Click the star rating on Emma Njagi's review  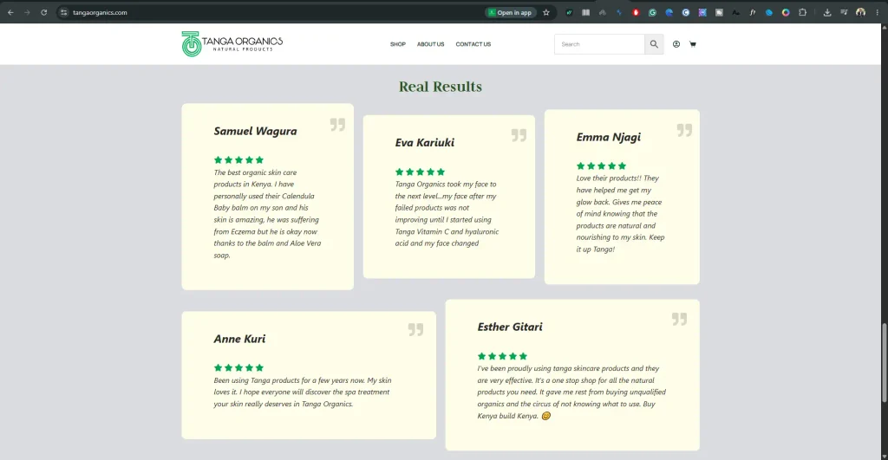[602, 165]
